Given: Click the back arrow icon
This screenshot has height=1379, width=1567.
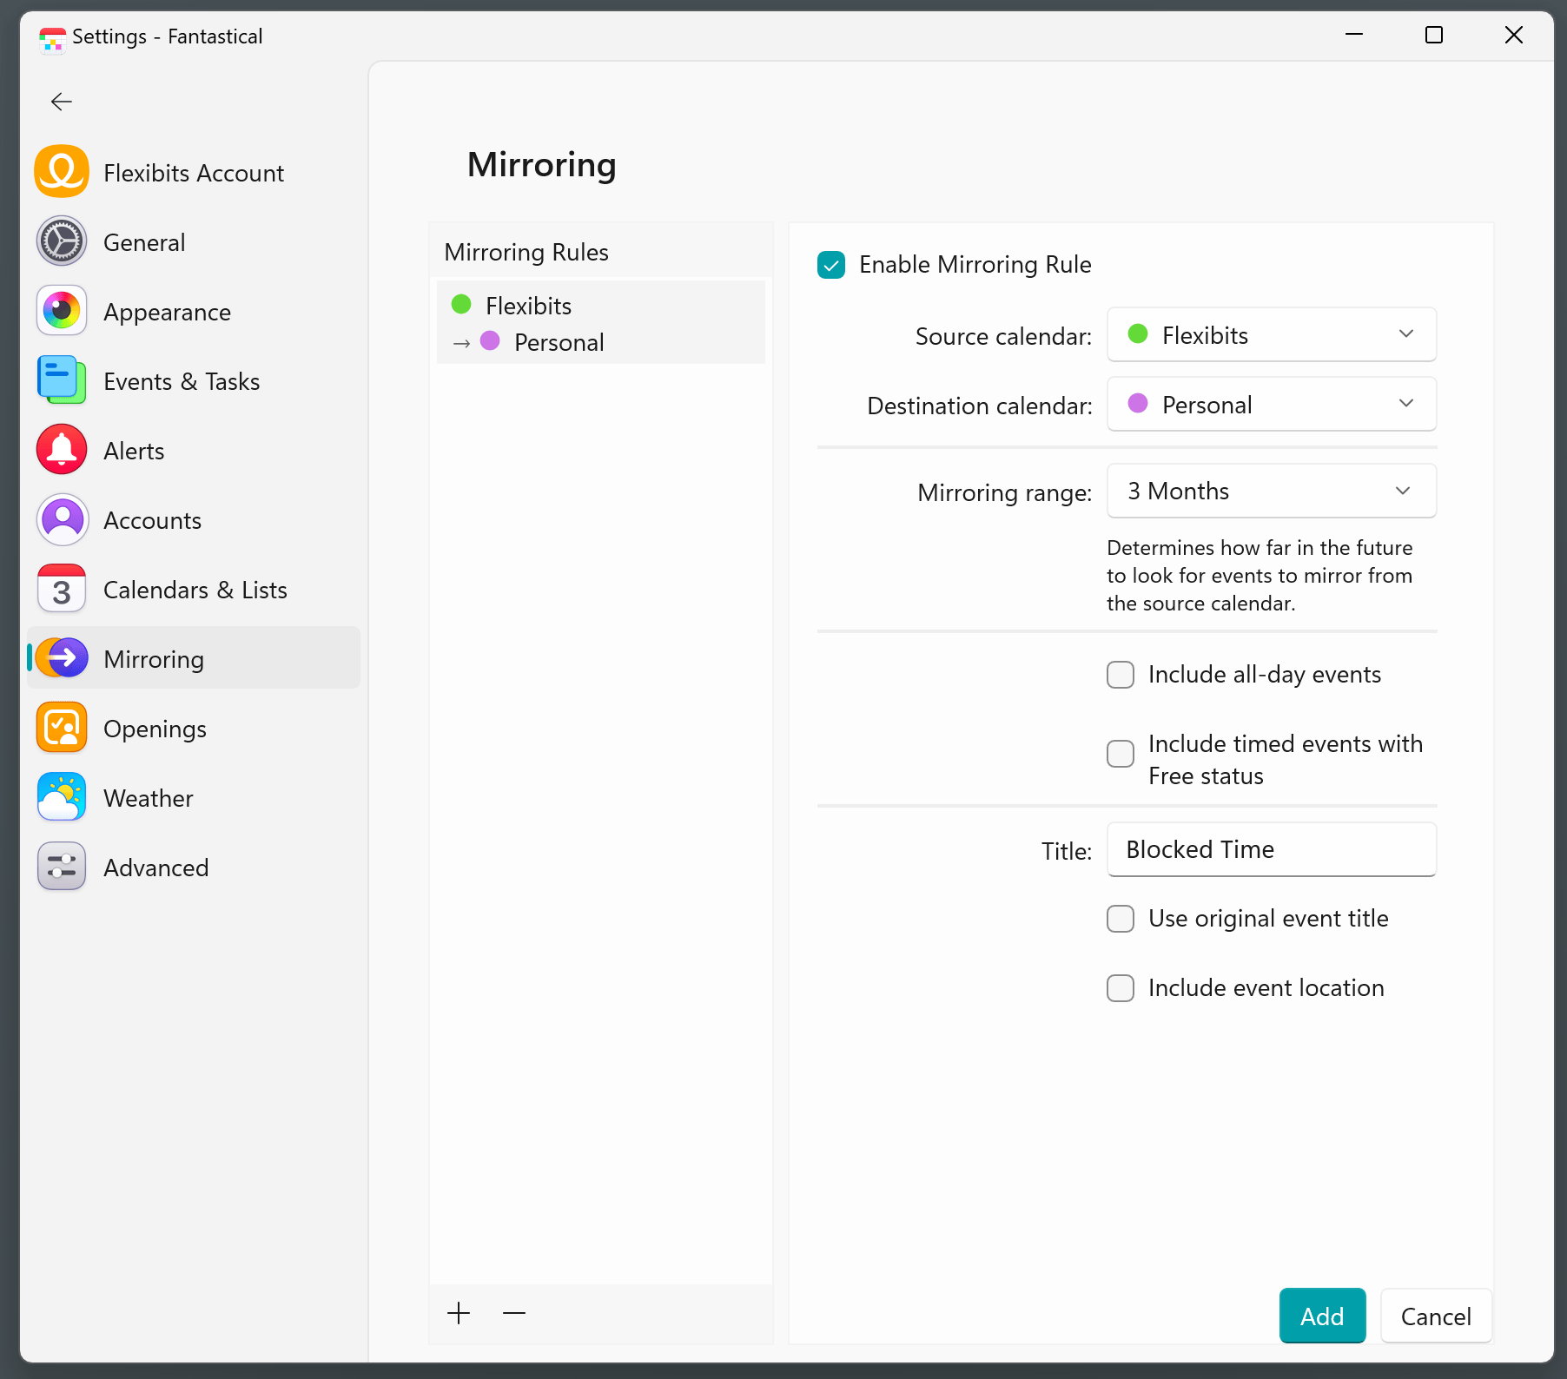Looking at the screenshot, I should (62, 102).
